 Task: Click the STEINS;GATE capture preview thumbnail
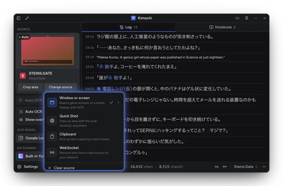pyautogui.click(x=48, y=51)
